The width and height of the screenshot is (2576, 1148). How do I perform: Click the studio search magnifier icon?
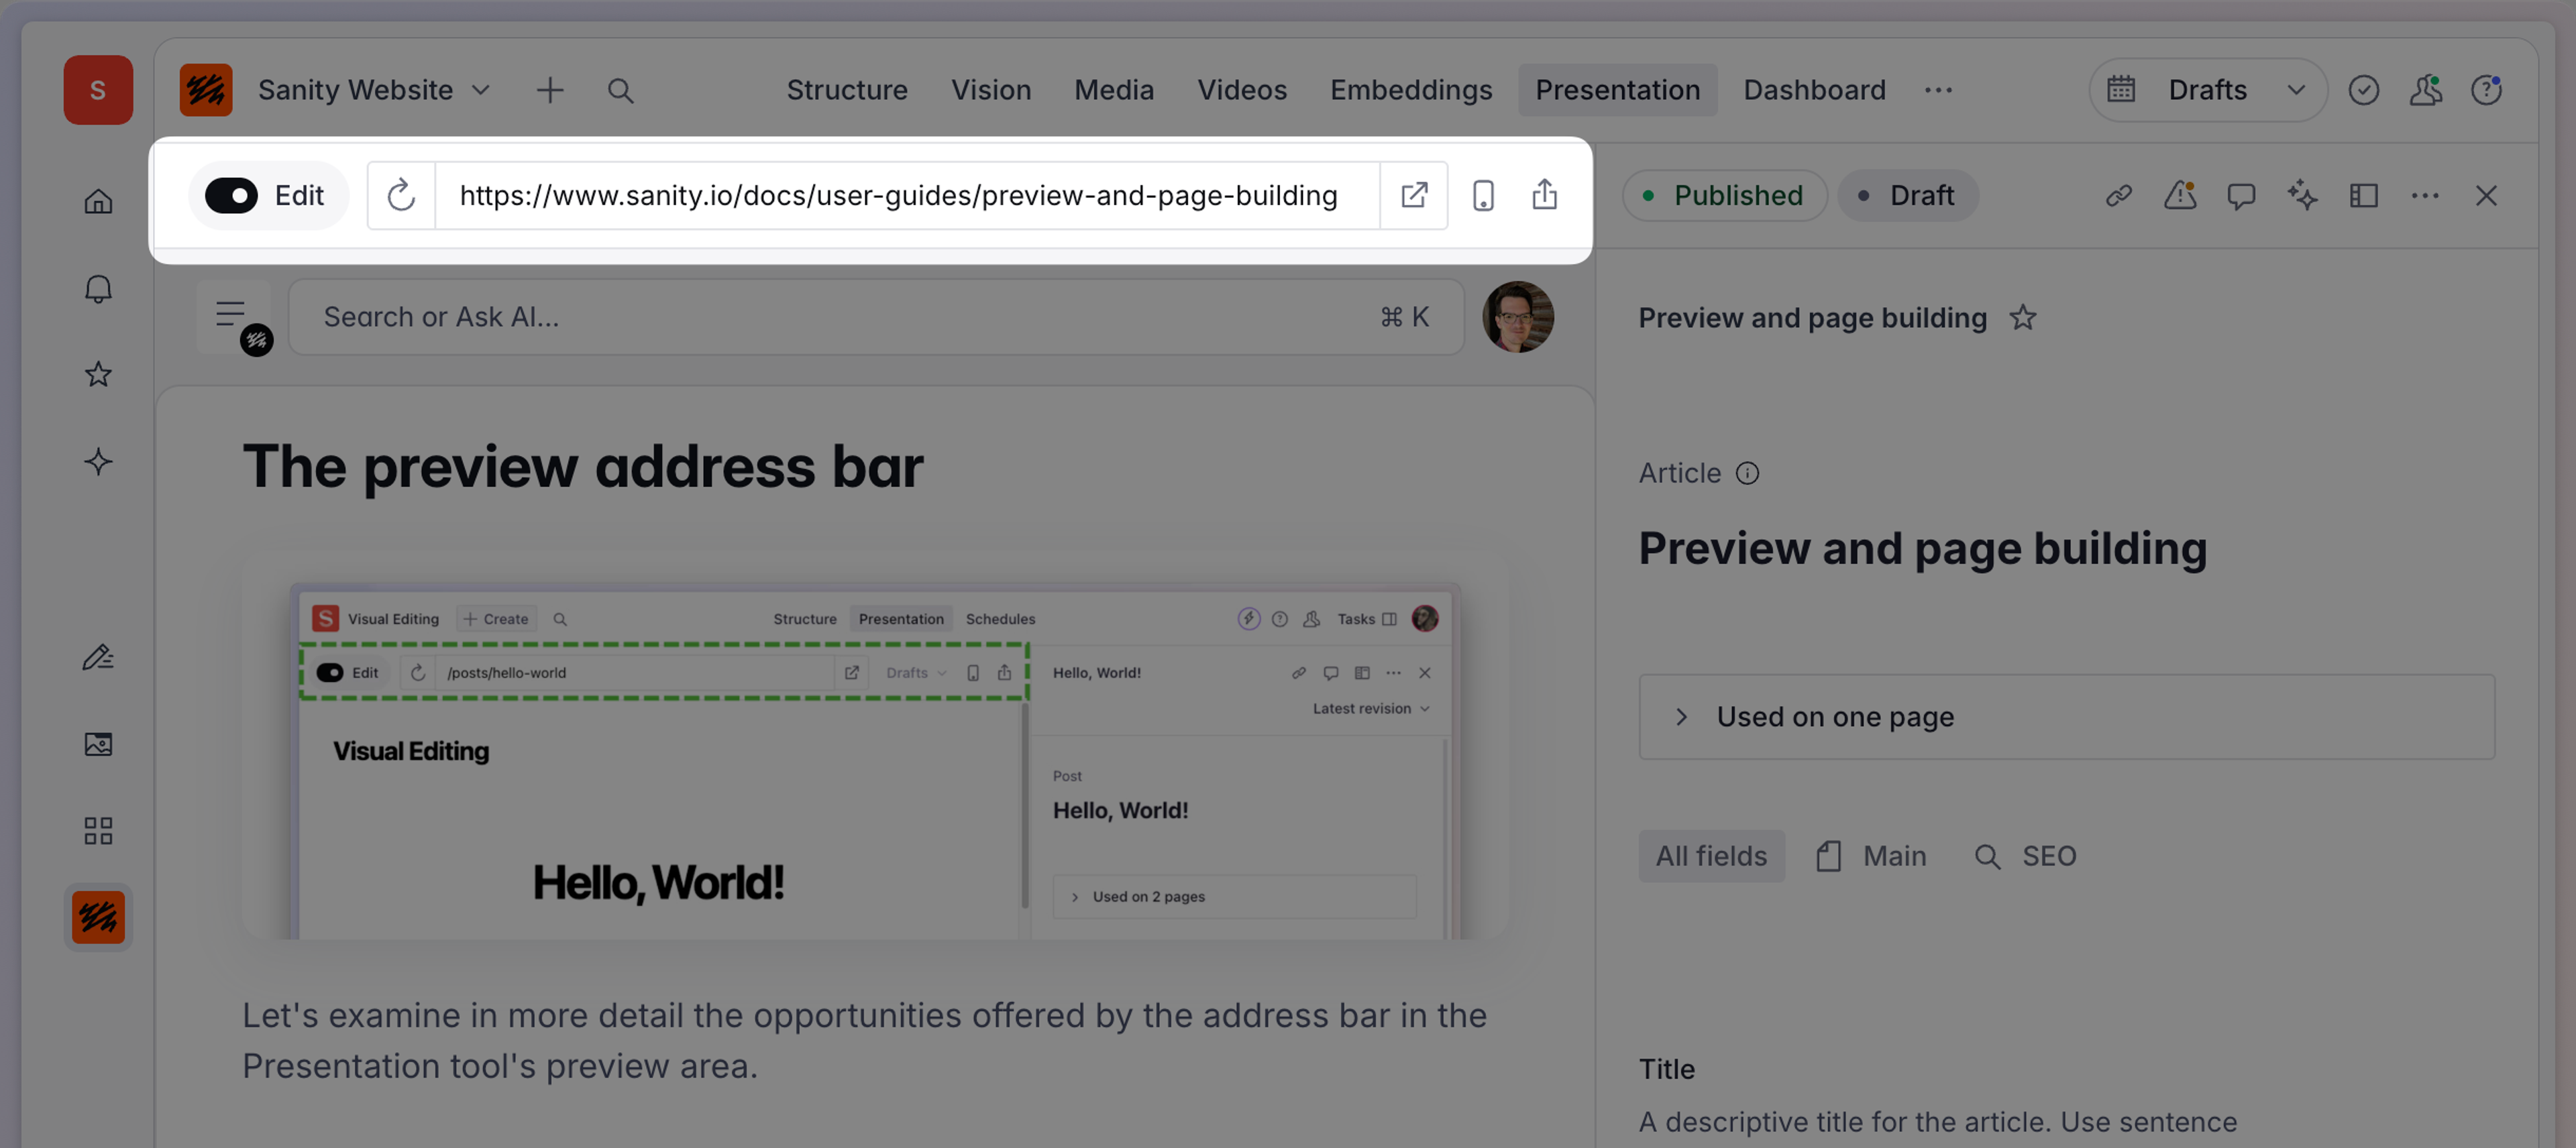click(621, 90)
